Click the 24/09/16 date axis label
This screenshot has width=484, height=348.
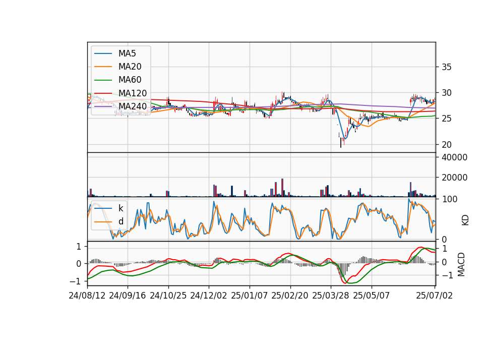tap(128, 296)
